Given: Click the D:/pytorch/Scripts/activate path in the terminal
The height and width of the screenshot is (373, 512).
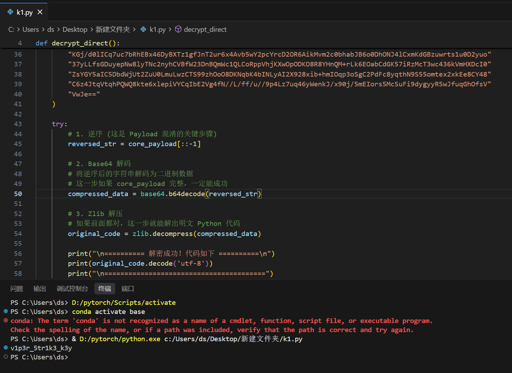Looking at the screenshot, I should click(x=124, y=302).
